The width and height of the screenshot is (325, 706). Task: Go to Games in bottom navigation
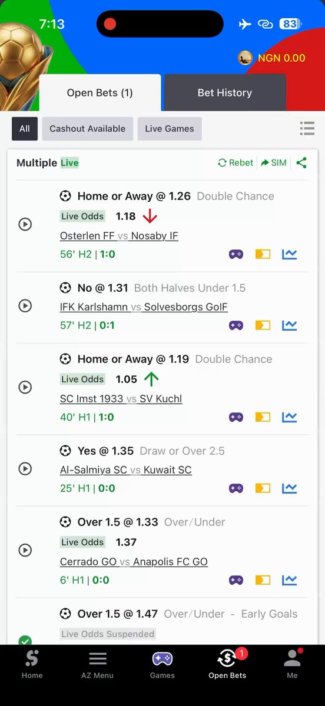tap(162, 665)
